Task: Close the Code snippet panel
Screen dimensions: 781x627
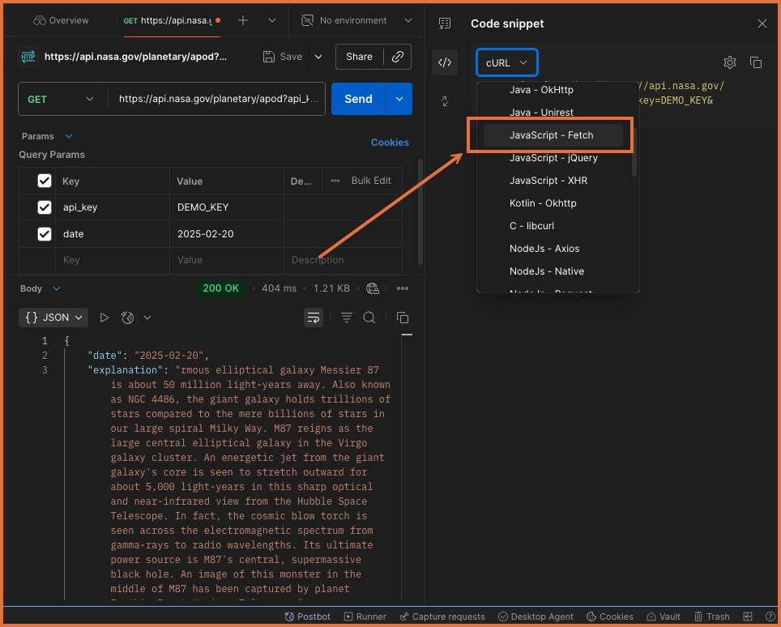Action: click(x=762, y=23)
